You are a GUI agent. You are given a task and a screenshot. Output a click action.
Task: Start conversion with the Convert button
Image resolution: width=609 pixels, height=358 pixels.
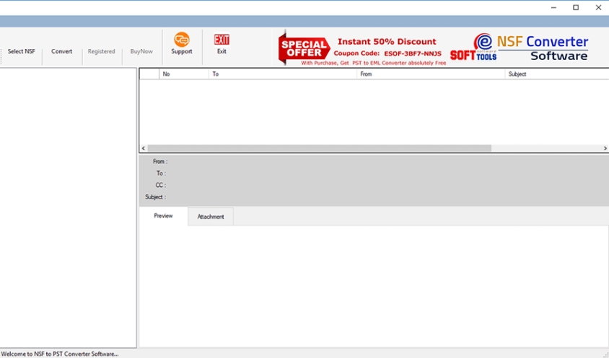(62, 51)
